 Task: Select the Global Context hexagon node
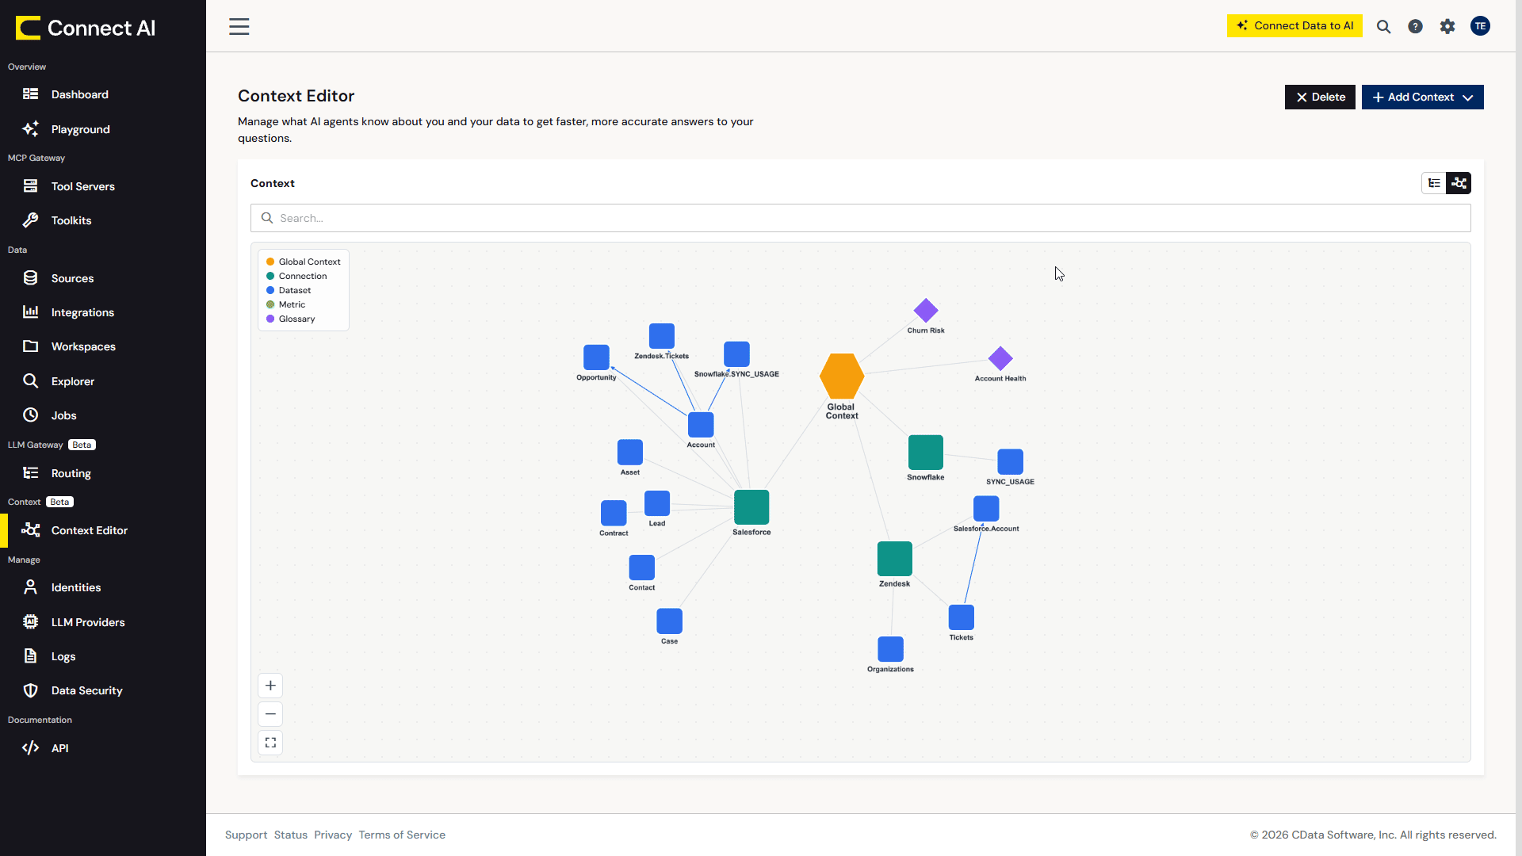pos(842,376)
